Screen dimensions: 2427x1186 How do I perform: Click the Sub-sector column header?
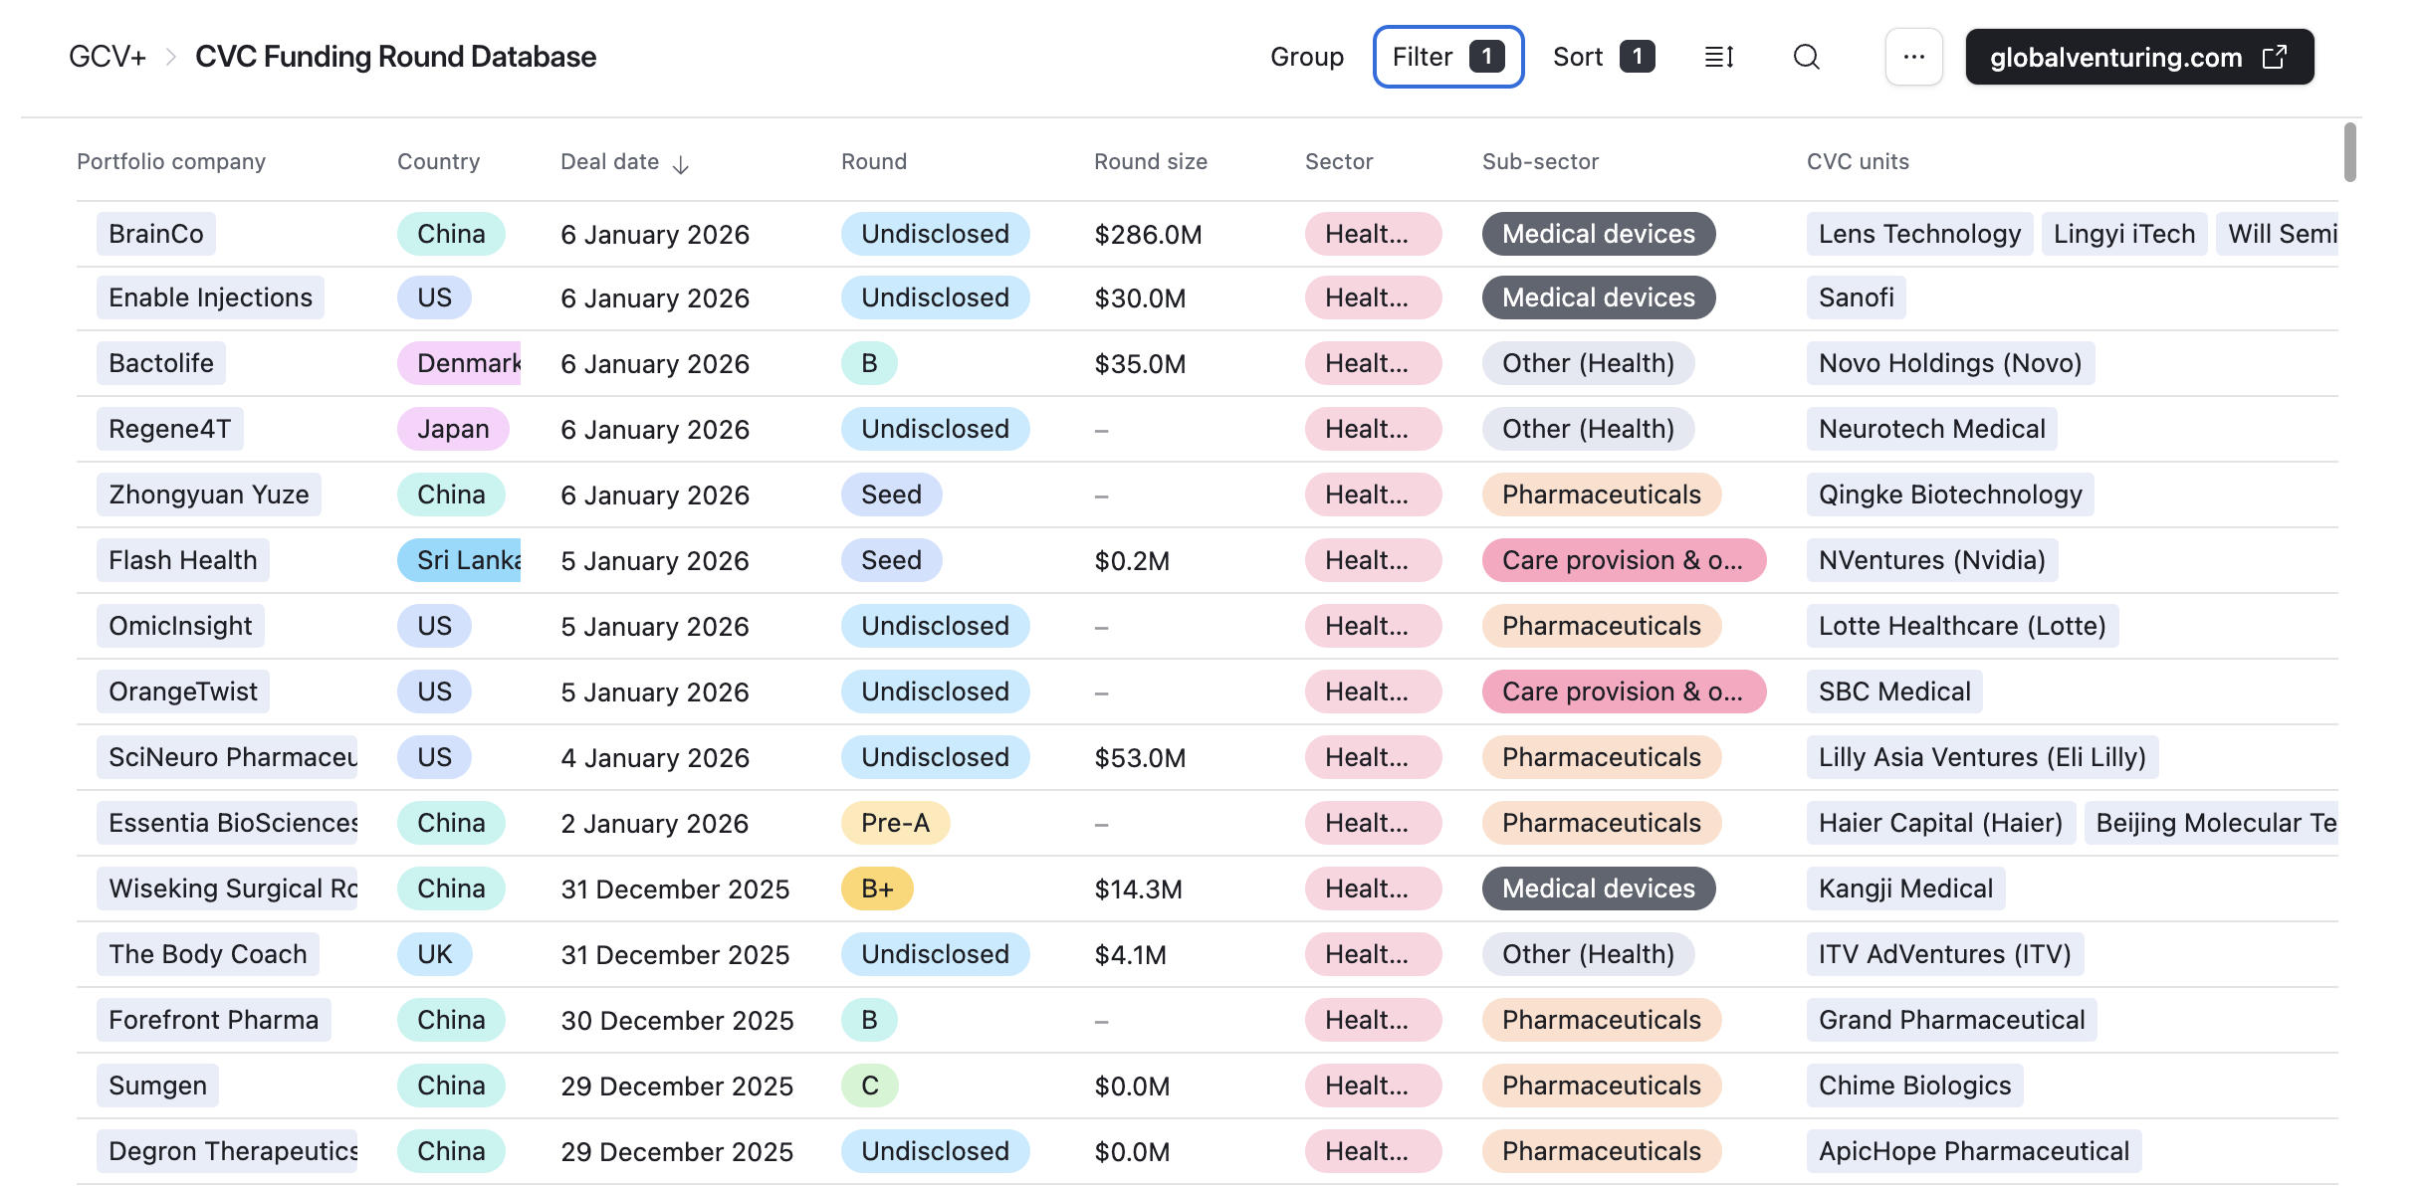click(1539, 161)
